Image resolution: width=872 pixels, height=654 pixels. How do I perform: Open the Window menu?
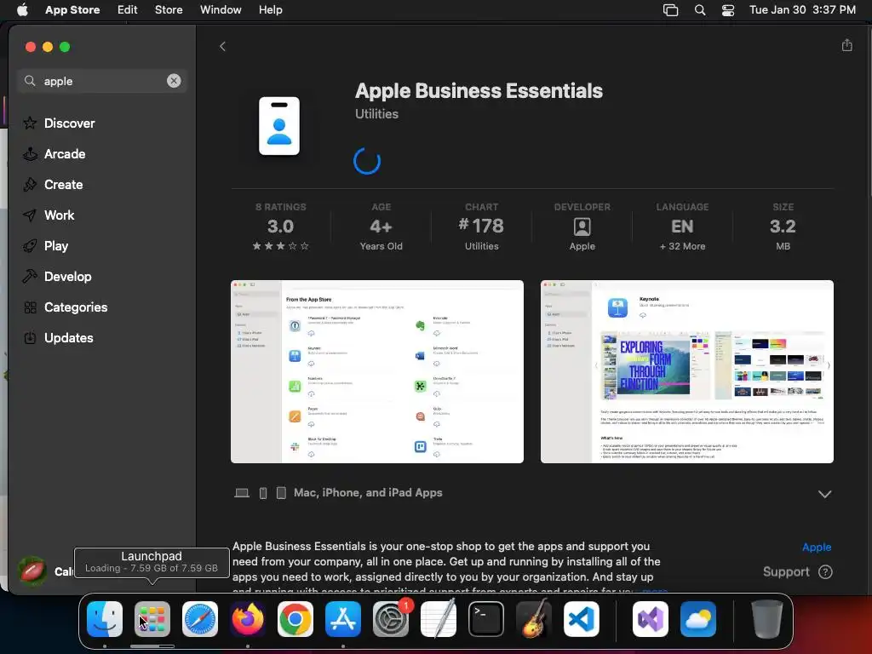[221, 10]
